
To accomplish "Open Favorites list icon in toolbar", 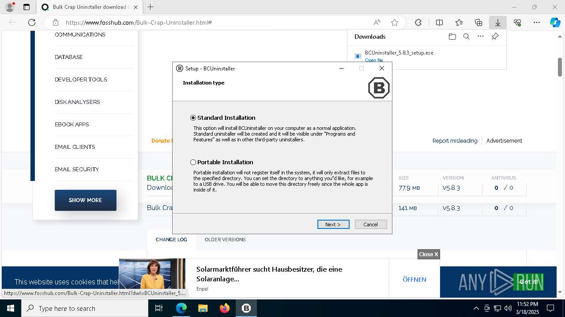I will 459,22.
